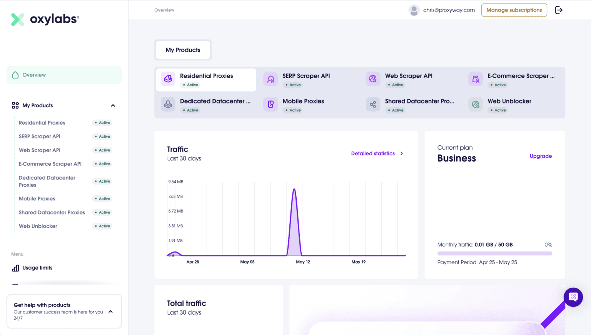Screen dimensions: 591x335
Task: Open the floating chat support widget
Action: [x=573, y=297]
